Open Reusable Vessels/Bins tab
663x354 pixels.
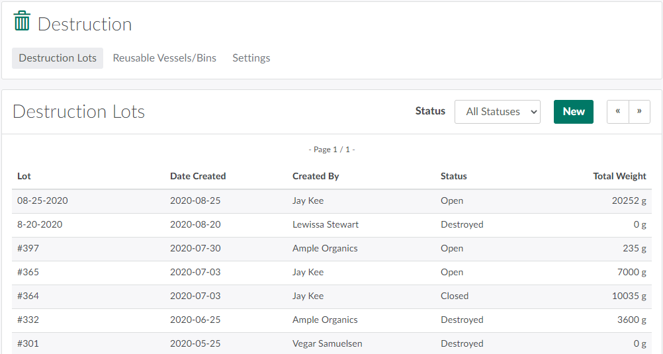coord(164,58)
